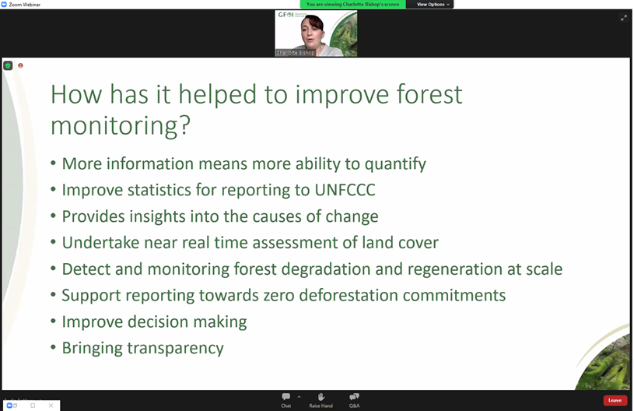Open the Chat panel

[x=285, y=400]
